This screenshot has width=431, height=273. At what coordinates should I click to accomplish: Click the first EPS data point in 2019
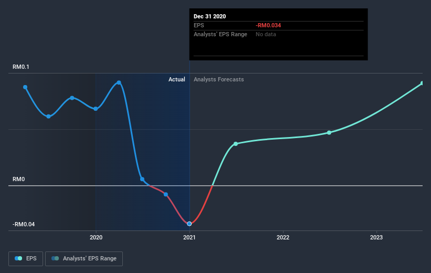pos(25,87)
